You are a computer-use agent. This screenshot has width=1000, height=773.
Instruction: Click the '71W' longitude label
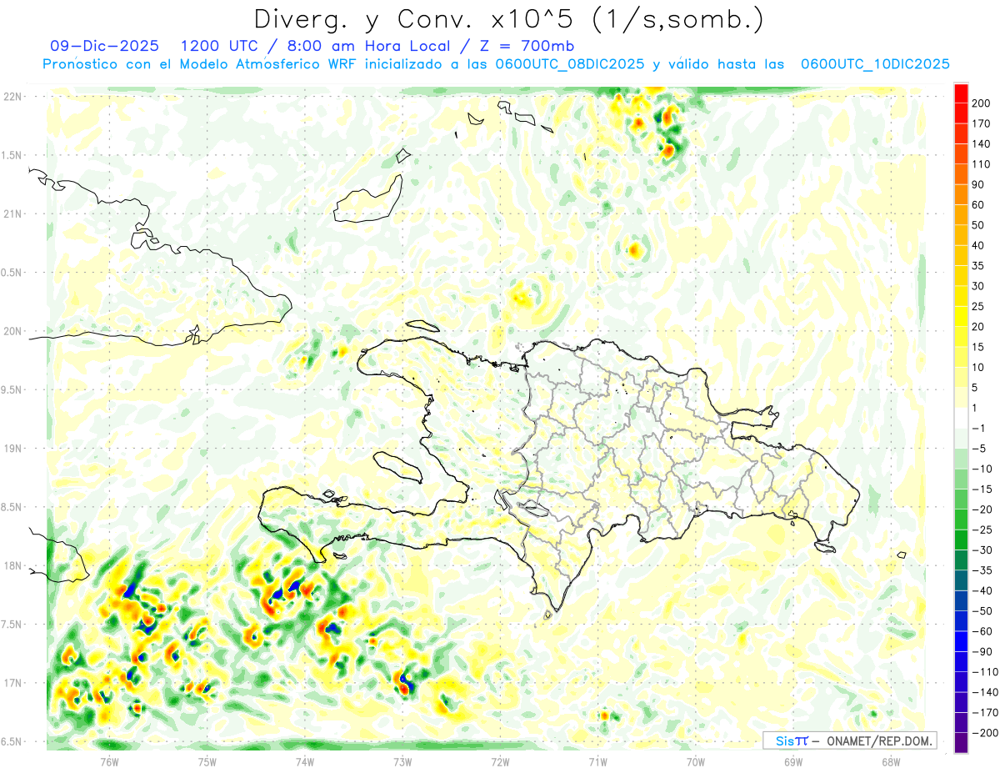(x=598, y=760)
